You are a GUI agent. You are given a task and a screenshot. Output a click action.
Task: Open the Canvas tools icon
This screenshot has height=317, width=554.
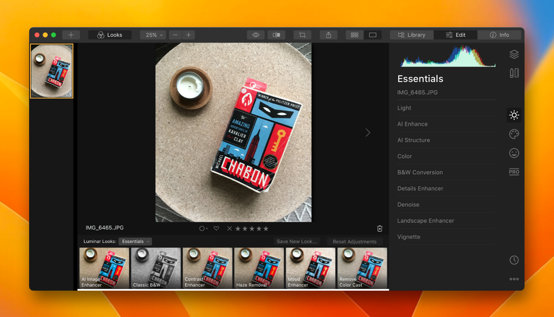pos(514,73)
